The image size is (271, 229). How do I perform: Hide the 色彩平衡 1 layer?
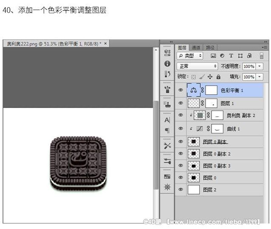pos(181,90)
